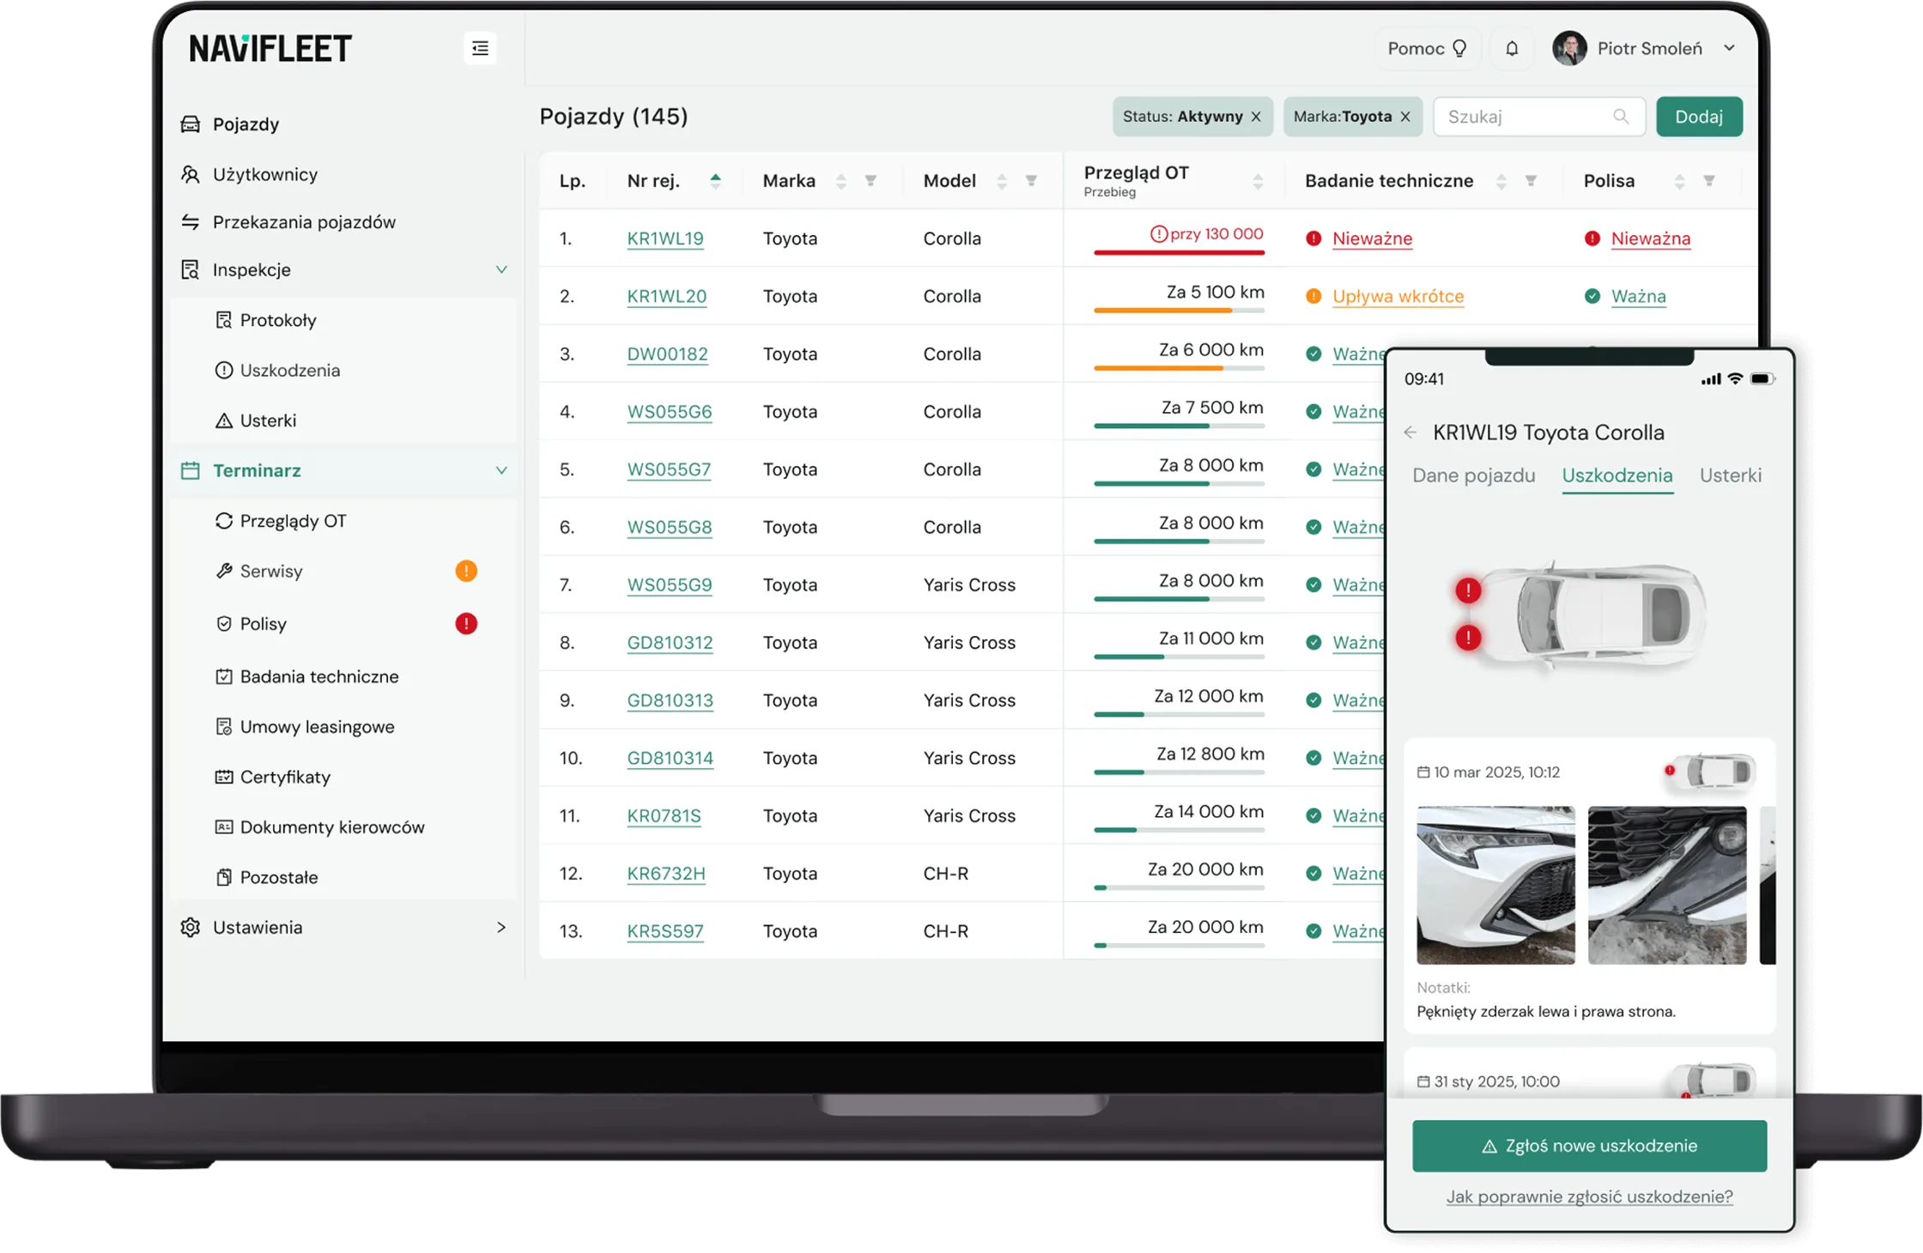The width and height of the screenshot is (1923, 1253).
Task: Open notifications bell icon
Action: point(1512,48)
